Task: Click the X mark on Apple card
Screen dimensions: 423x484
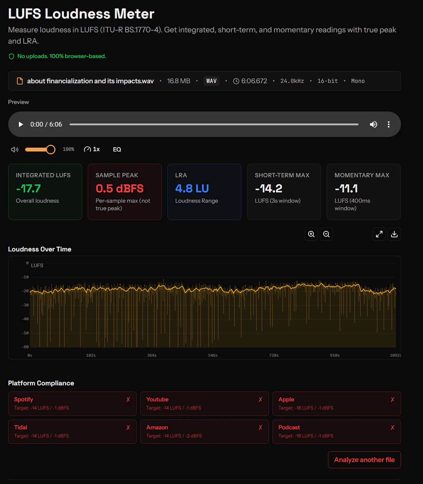Action: tap(393, 400)
